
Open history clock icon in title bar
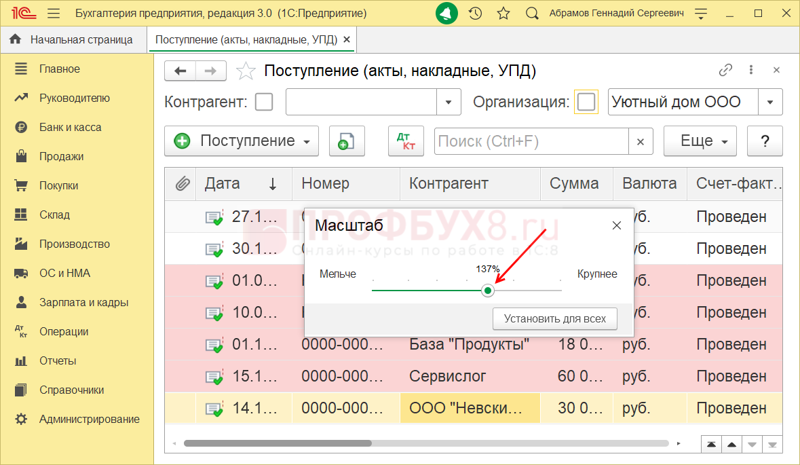click(476, 14)
